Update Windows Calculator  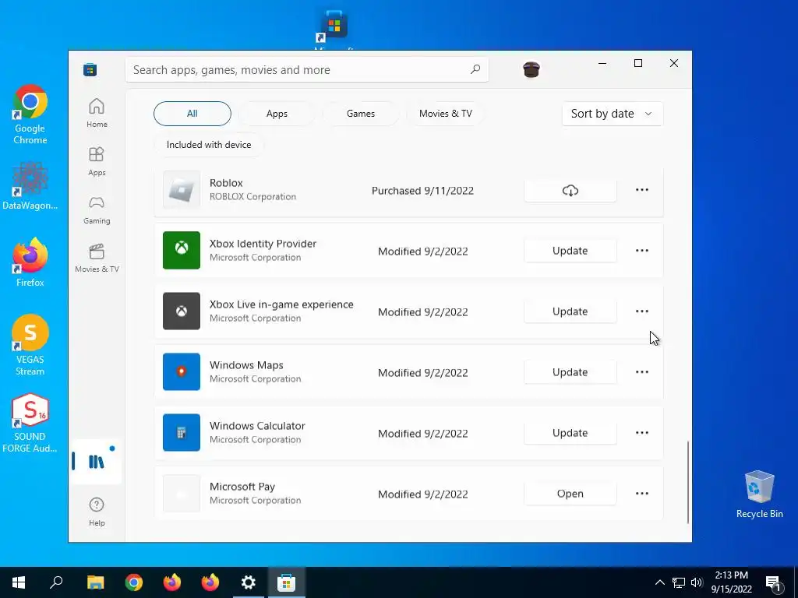pos(570,433)
